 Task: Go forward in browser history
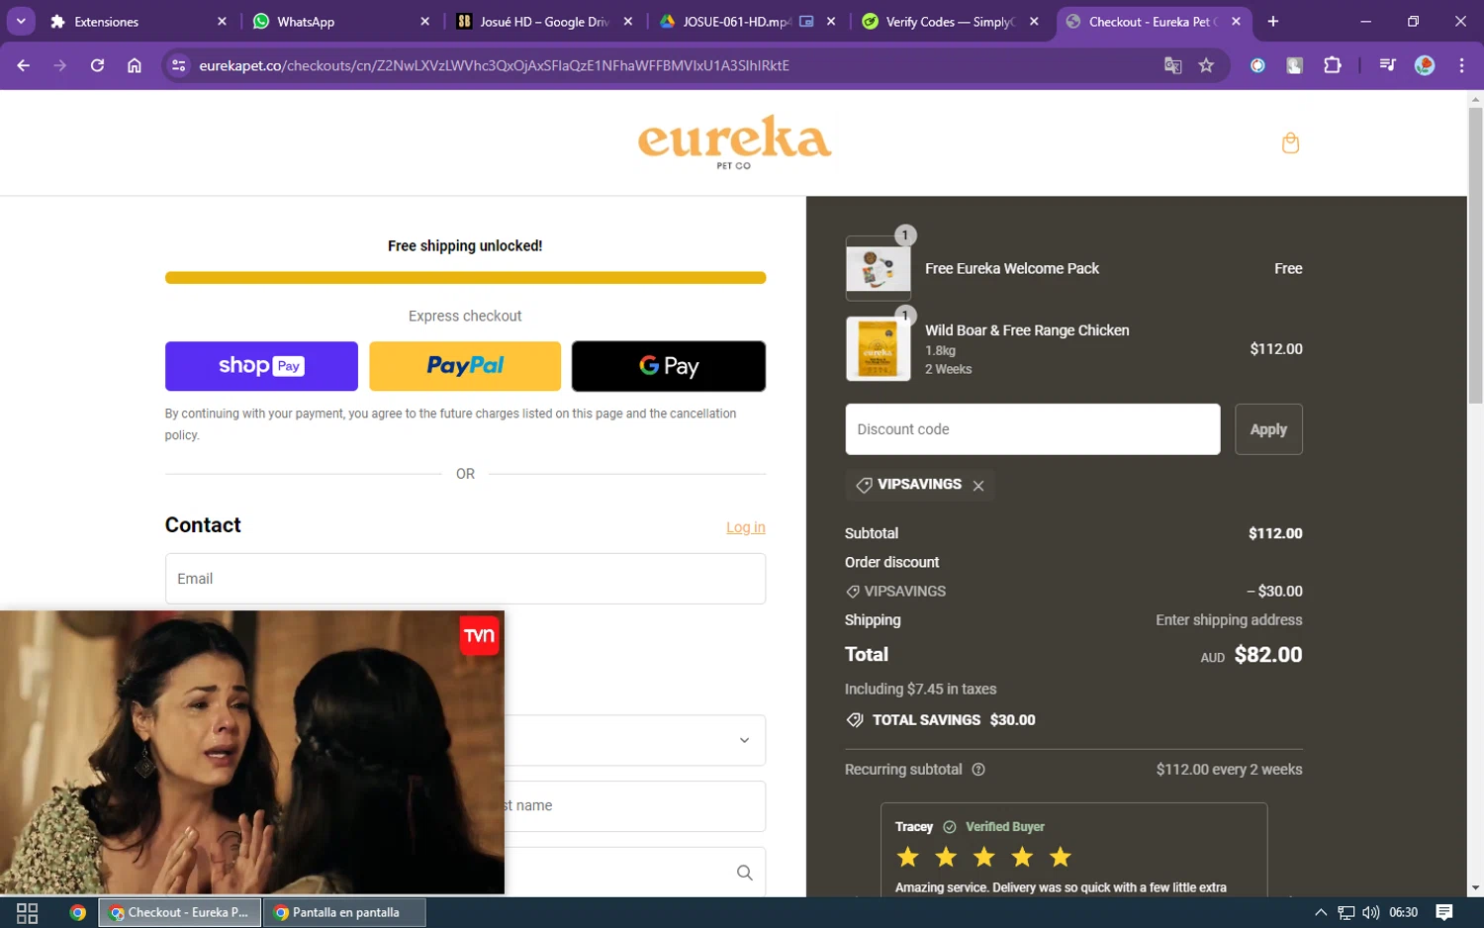coord(60,65)
